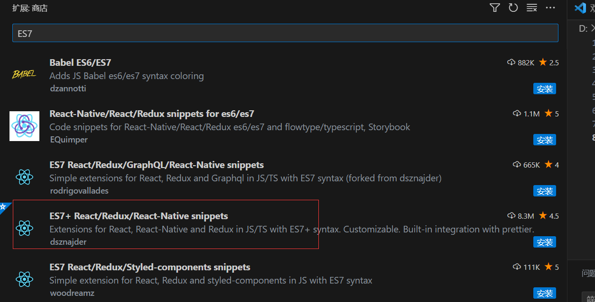Open the more actions ellipsis menu

click(x=550, y=8)
